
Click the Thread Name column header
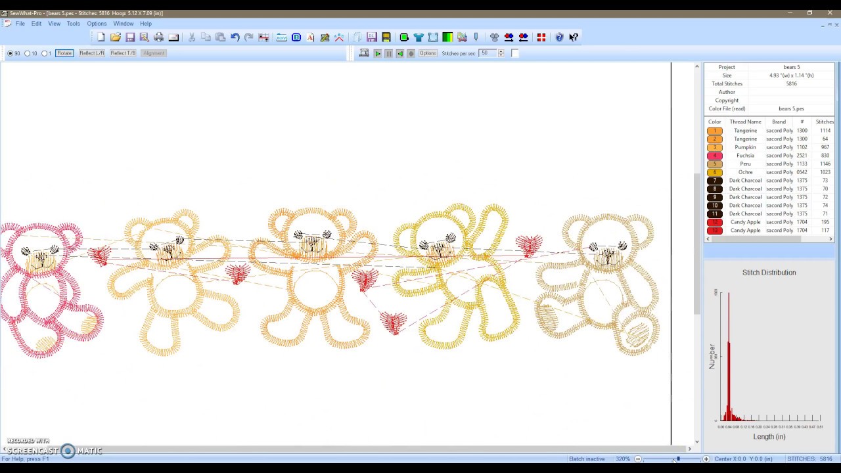(x=745, y=122)
